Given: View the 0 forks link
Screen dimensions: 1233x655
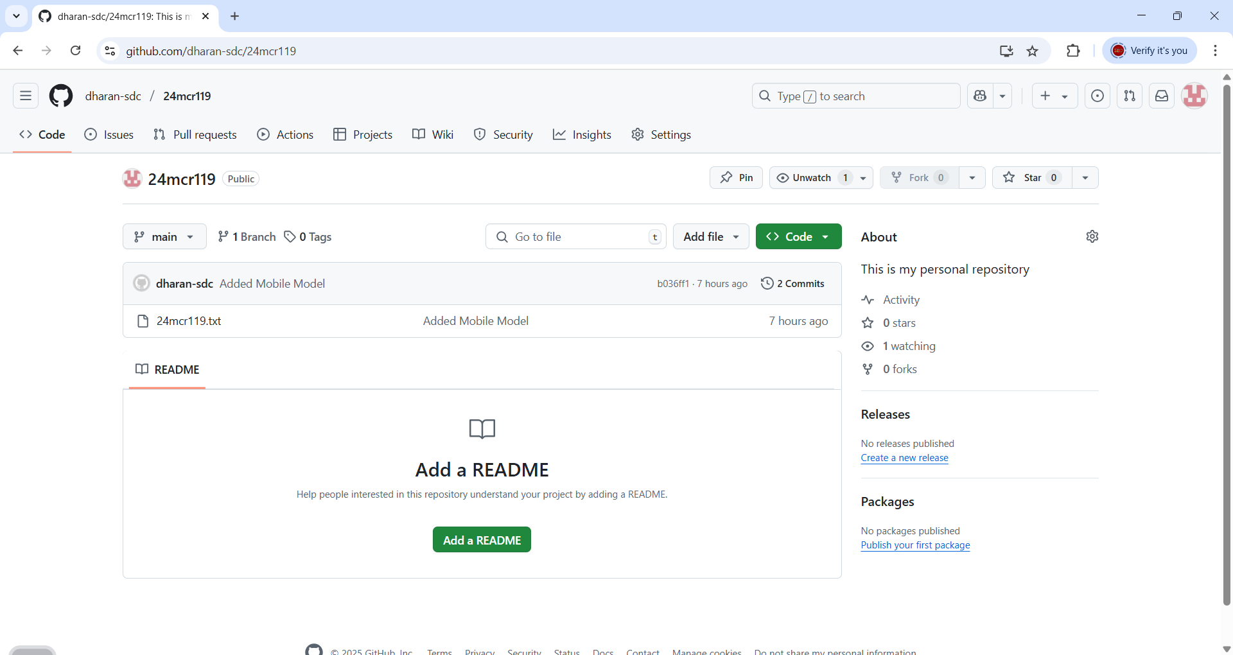Looking at the screenshot, I should [x=899, y=369].
